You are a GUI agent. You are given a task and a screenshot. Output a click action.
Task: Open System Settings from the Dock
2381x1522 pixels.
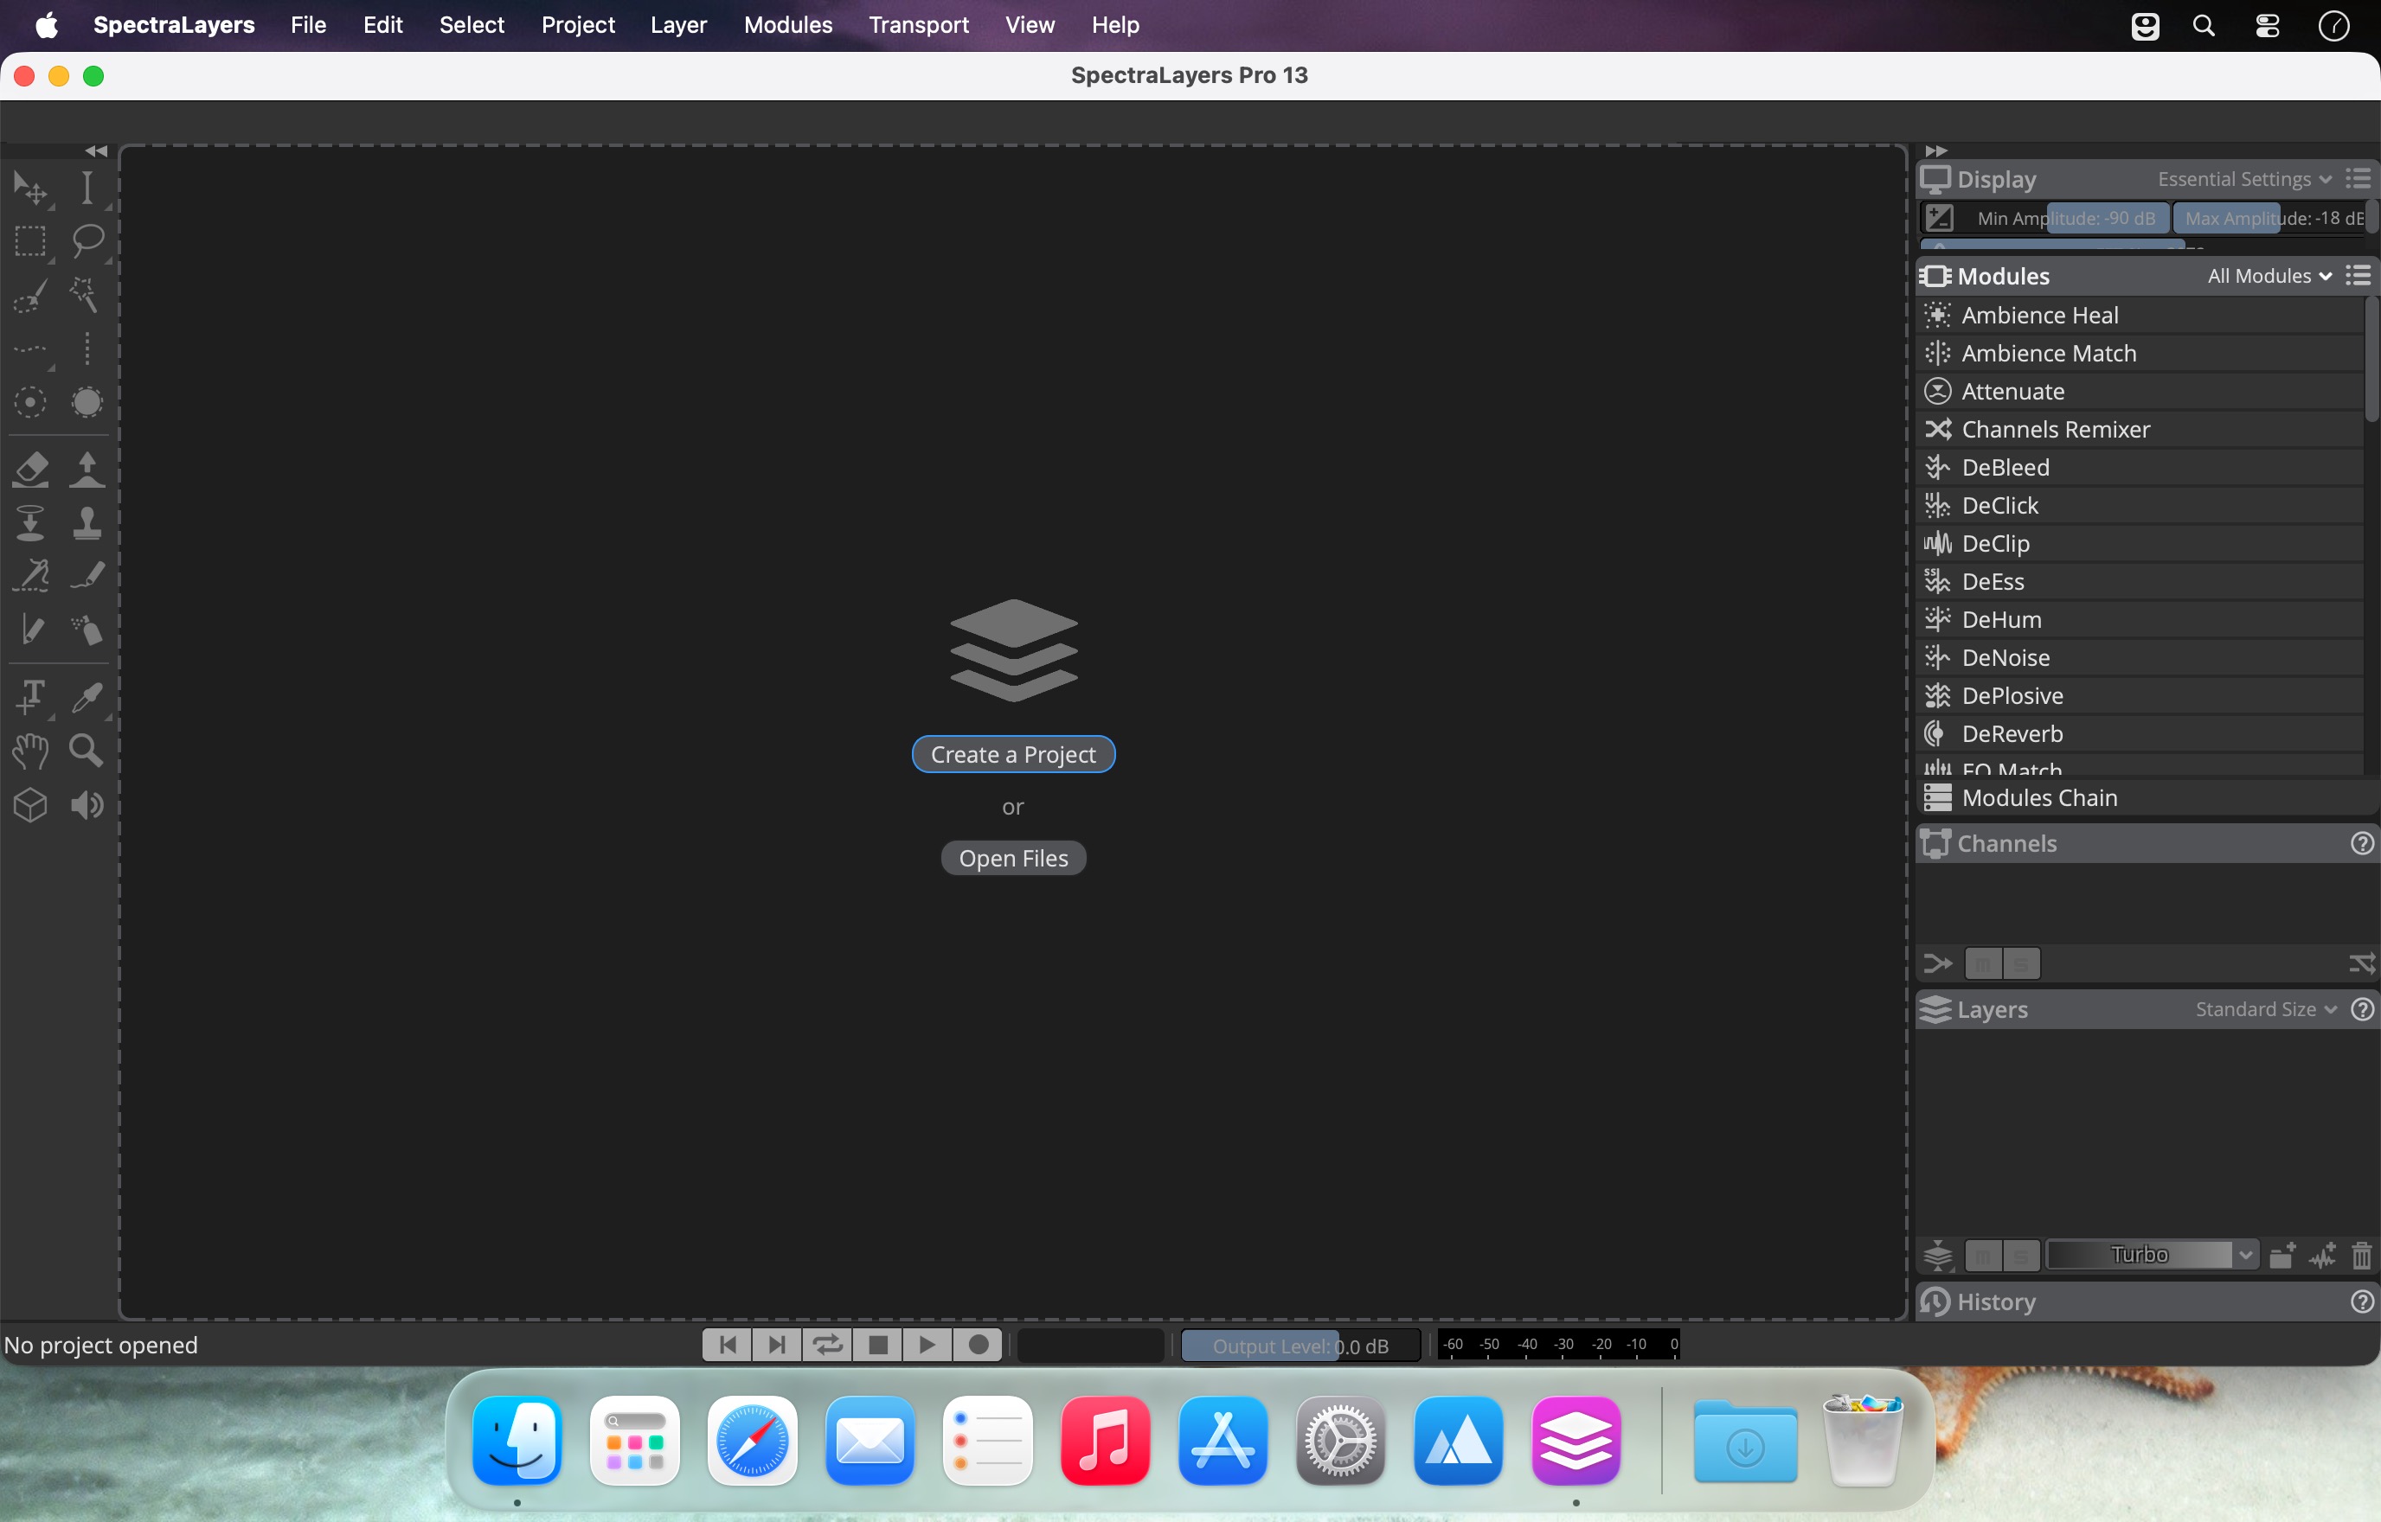pos(1341,1441)
